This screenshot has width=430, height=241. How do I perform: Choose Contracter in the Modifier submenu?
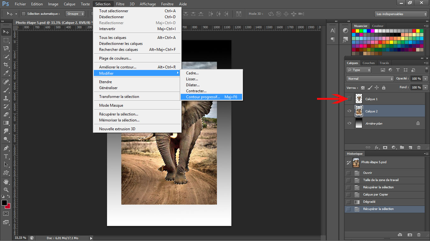click(212, 91)
